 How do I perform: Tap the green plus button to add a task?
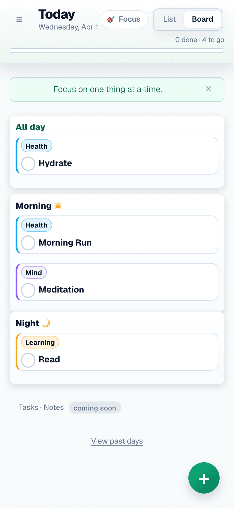click(x=204, y=478)
